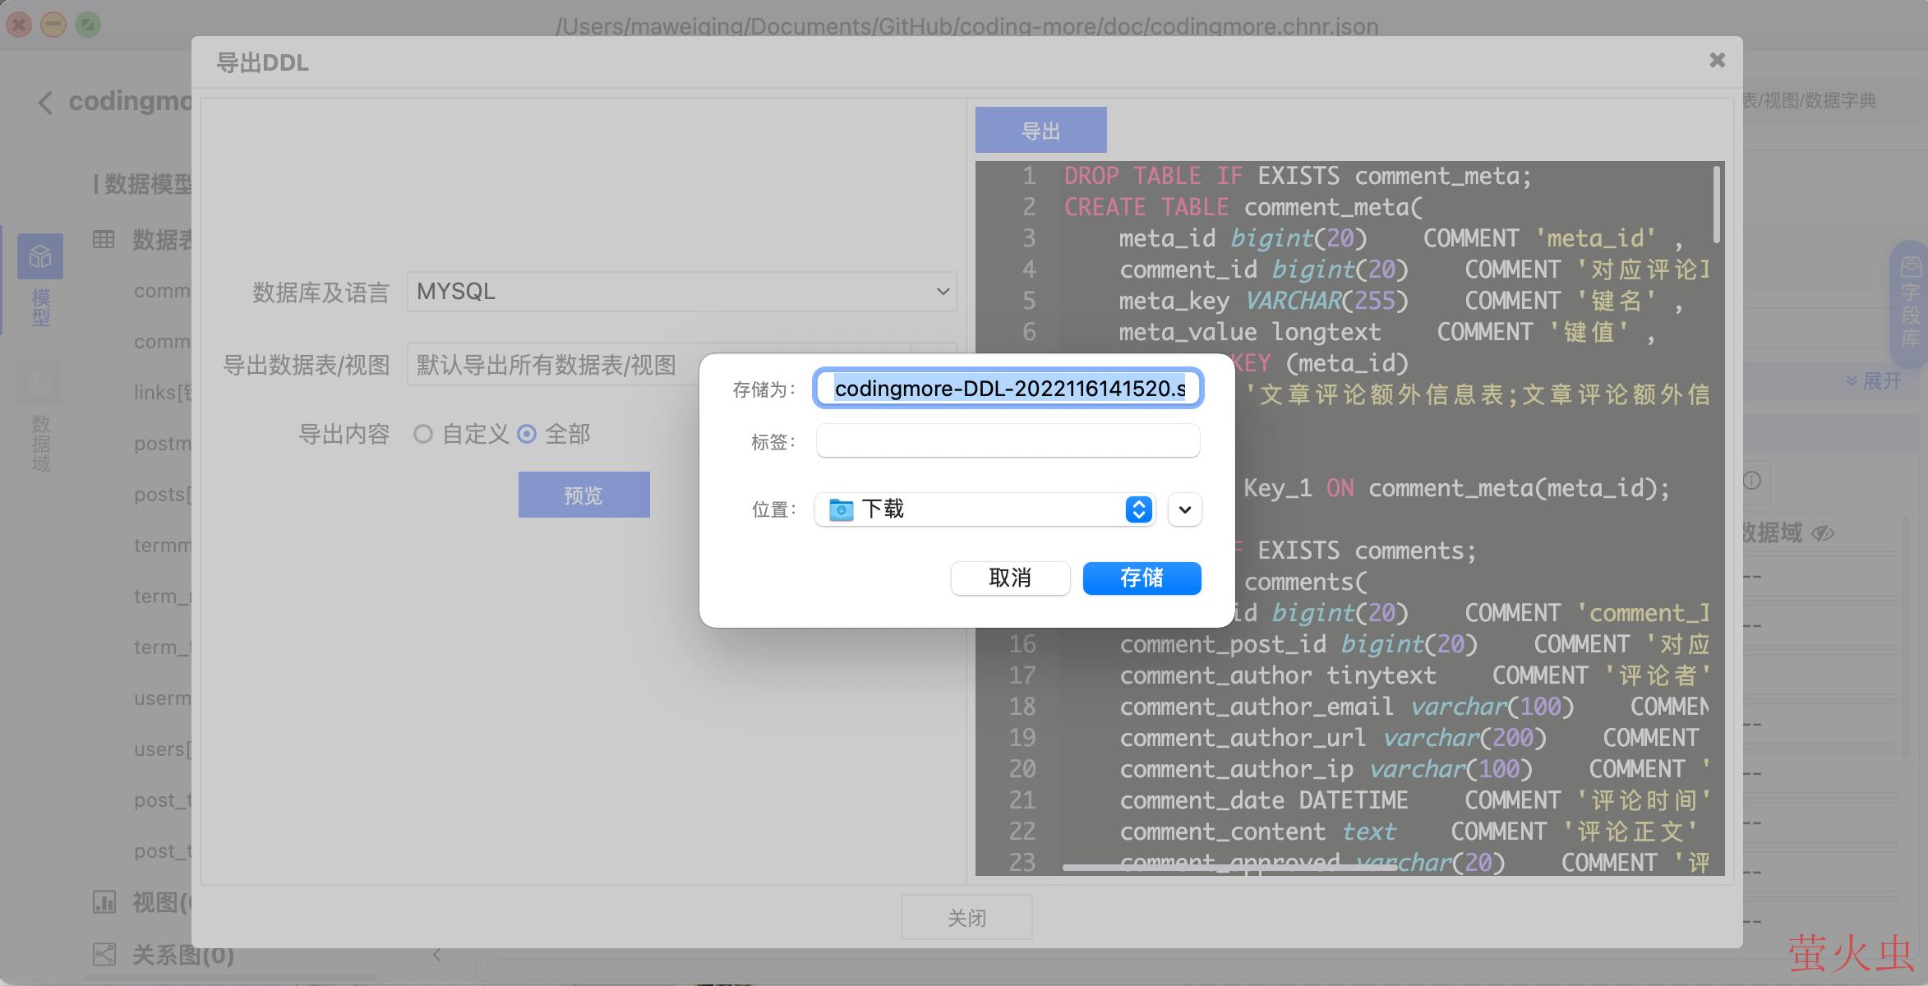Toggle the 数据域 eye visibility icon
The width and height of the screenshot is (1928, 986).
(1823, 533)
